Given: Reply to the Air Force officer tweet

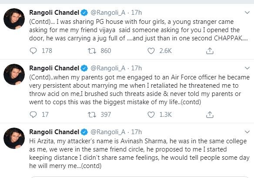Looking at the screenshot, I should [x=33, y=115].
